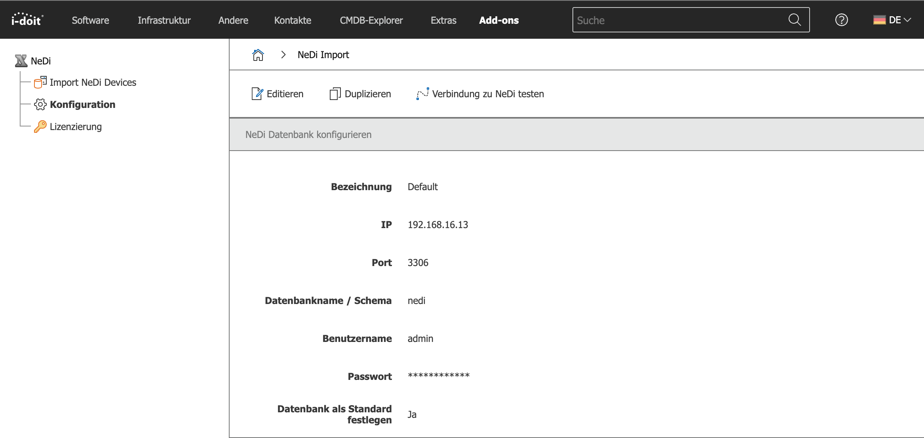924x438 pixels.
Task: Click Verbindung zu NeDi testen button
Action: 480,94
